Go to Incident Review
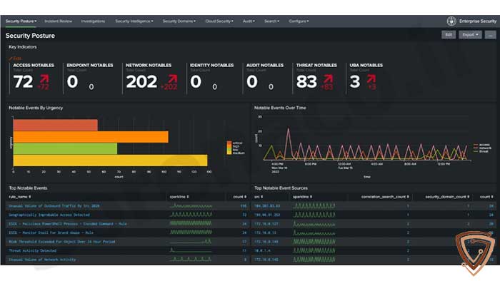 pyautogui.click(x=58, y=21)
